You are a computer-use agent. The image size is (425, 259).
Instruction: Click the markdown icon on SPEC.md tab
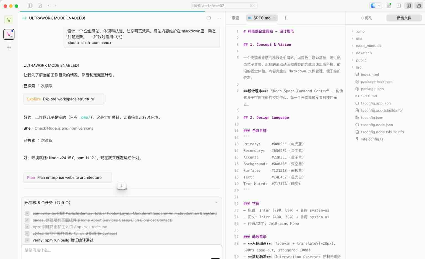[x=250, y=18]
